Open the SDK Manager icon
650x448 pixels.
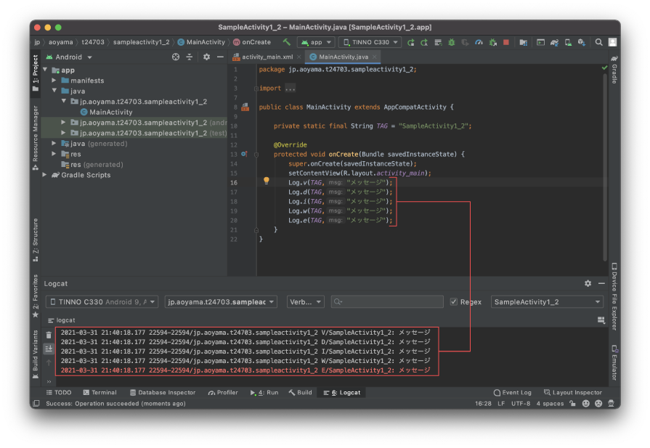(x=582, y=42)
